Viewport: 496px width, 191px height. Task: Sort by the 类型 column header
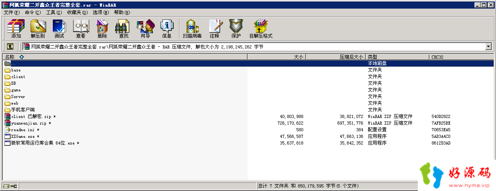pyautogui.click(x=397, y=57)
